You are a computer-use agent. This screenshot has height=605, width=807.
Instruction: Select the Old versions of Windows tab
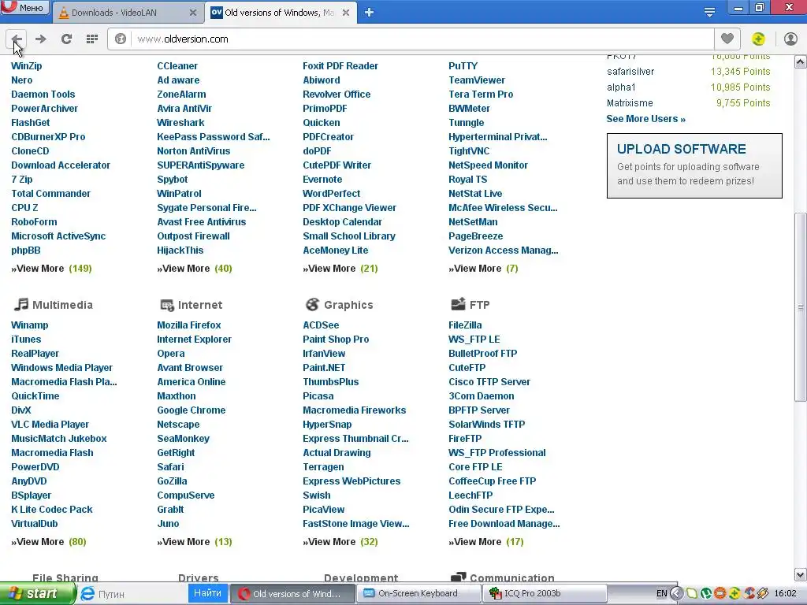click(x=280, y=13)
